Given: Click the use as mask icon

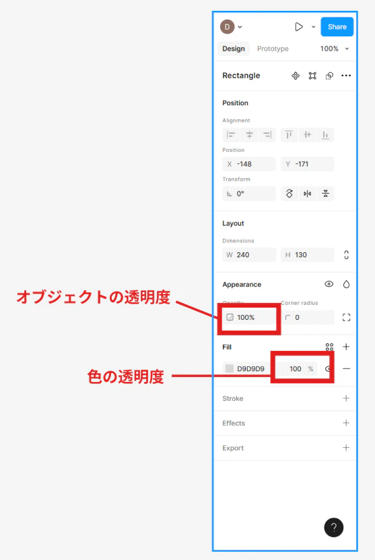Looking at the screenshot, I should pyautogui.click(x=312, y=76).
